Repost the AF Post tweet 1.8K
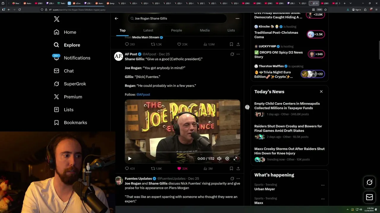This screenshot has width=380, height=213. tap(156, 169)
